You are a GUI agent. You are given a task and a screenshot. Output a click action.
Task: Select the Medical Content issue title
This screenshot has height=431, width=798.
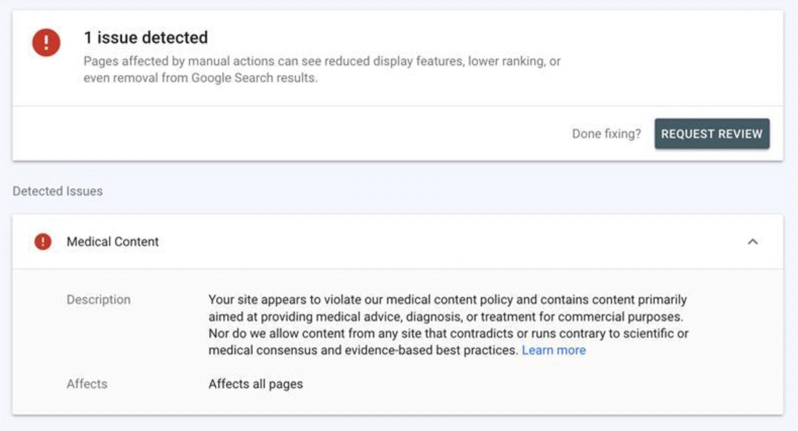(113, 242)
